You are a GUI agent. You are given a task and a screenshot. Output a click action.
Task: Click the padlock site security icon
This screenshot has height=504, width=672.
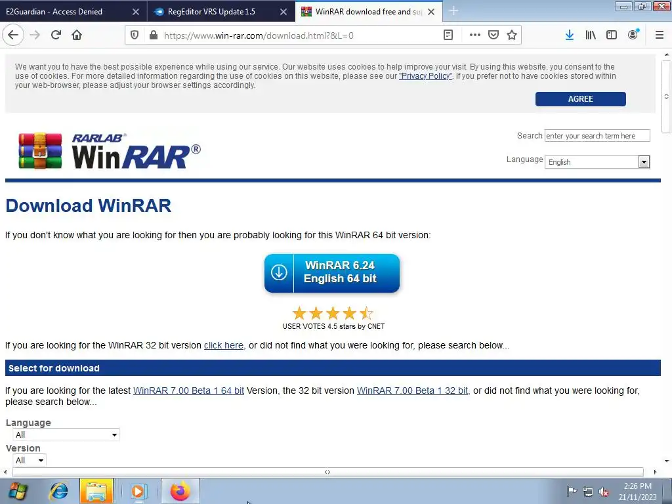pyautogui.click(x=154, y=35)
